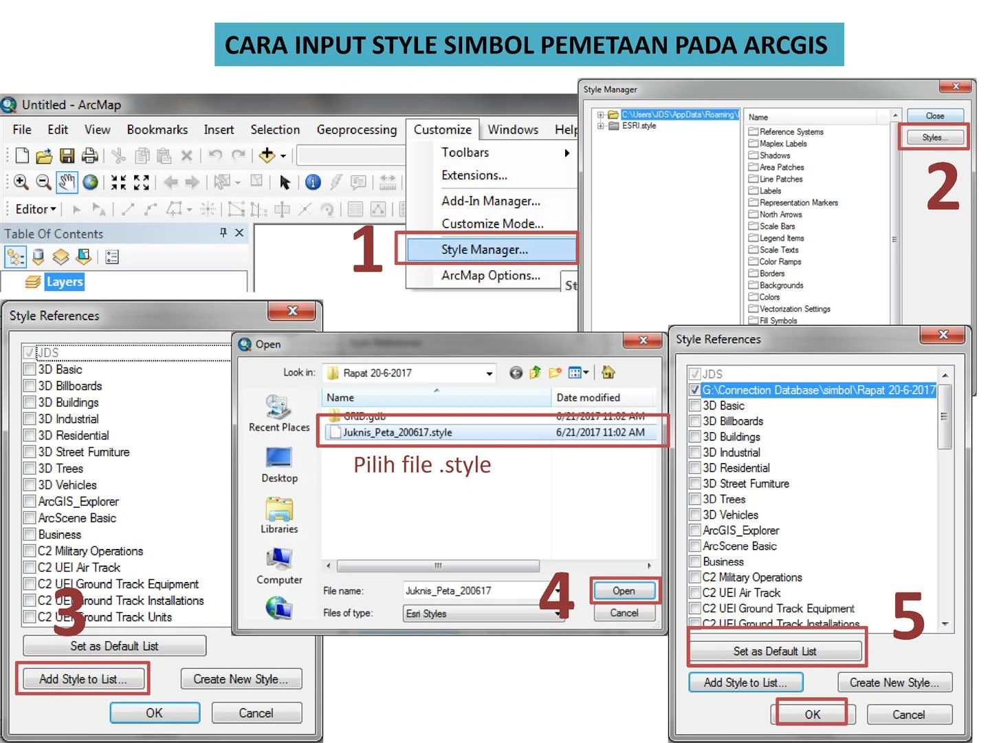Click the Create New Folder icon in the Open dialog
This screenshot has height=743, width=990.
[x=555, y=373]
